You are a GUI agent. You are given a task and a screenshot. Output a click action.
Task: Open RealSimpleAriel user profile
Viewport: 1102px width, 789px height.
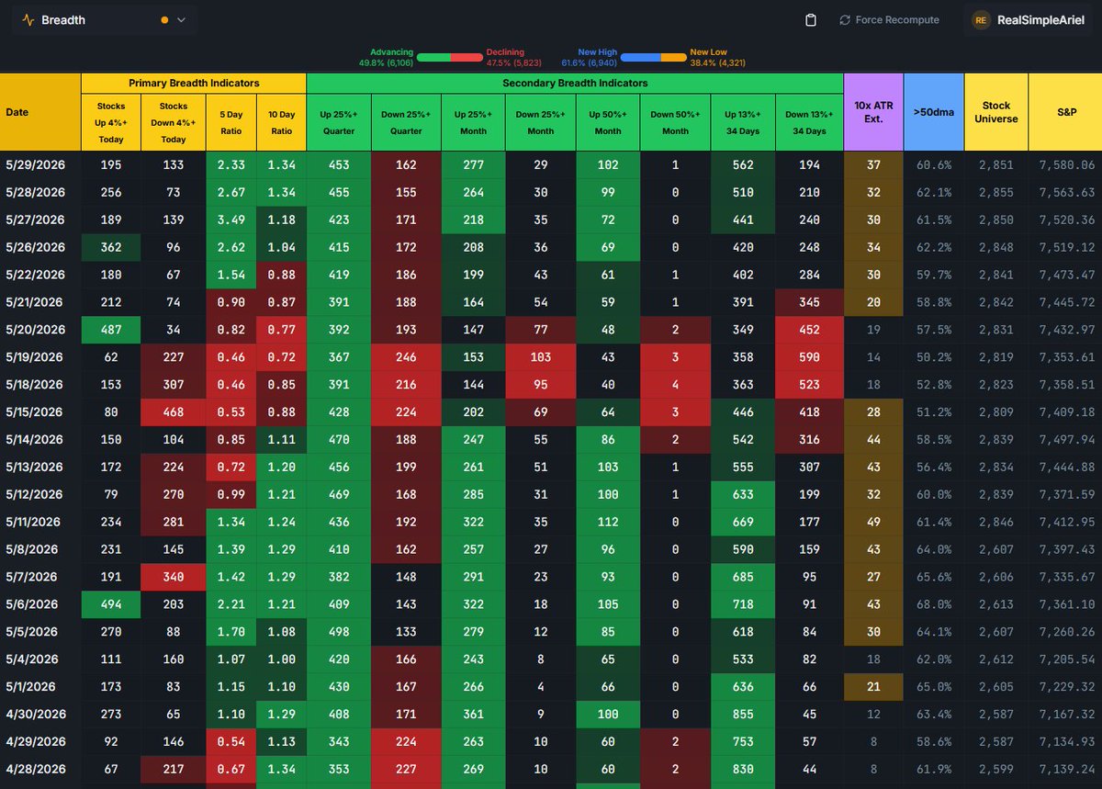1029,20
